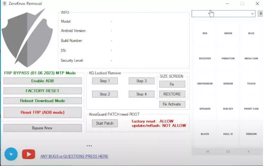Click Reset FRP (ADB mode) button

(x=43, y=112)
